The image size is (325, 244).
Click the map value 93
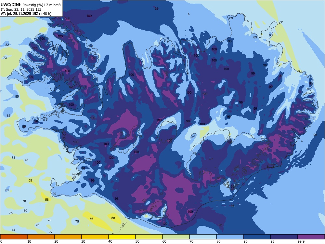pyautogui.click(x=230, y=41)
